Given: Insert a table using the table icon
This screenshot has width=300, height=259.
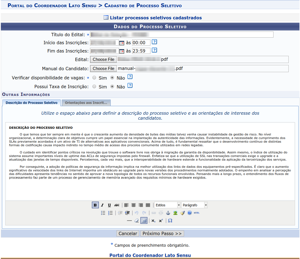Looking at the screenshot, I should point(144,221).
